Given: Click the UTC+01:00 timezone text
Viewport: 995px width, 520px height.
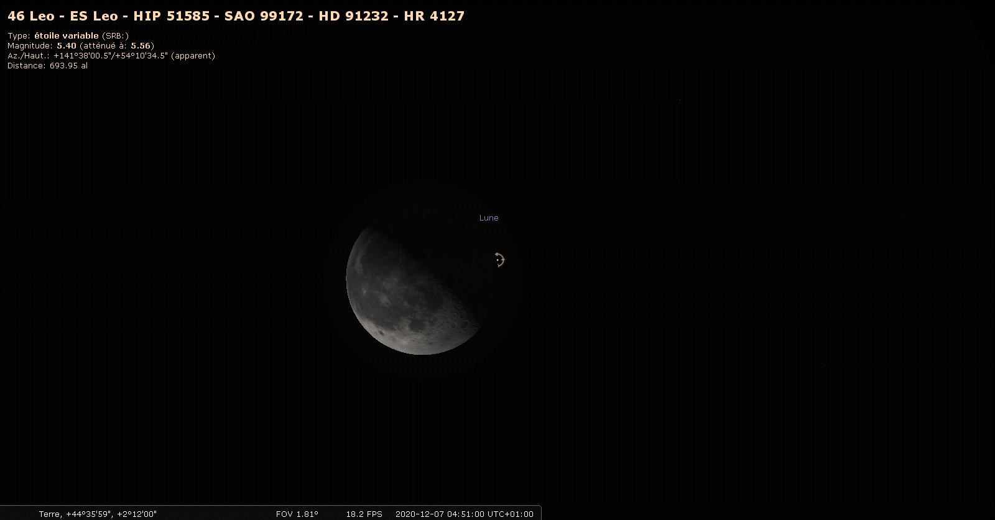Looking at the screenshot, I should click(x=511, y=514).
